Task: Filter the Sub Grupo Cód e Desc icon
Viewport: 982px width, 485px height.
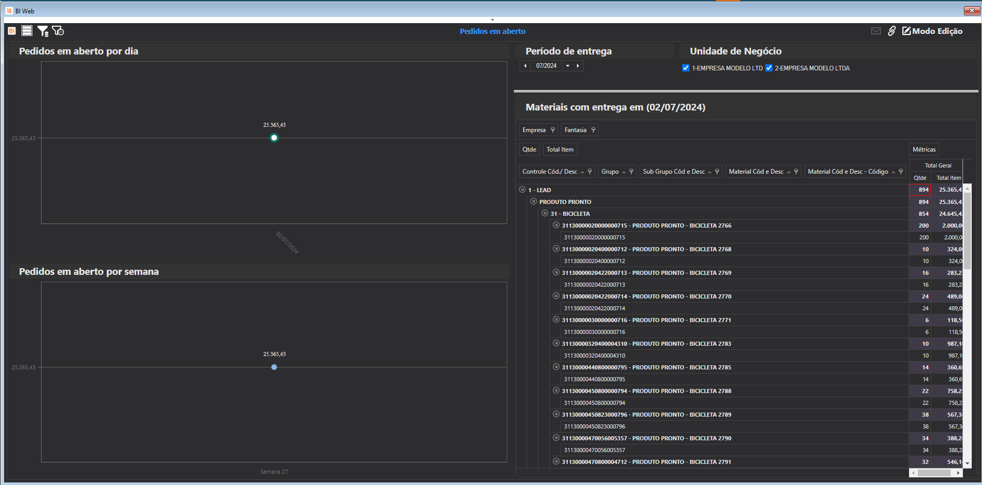Action: click(x=717, y=172)
